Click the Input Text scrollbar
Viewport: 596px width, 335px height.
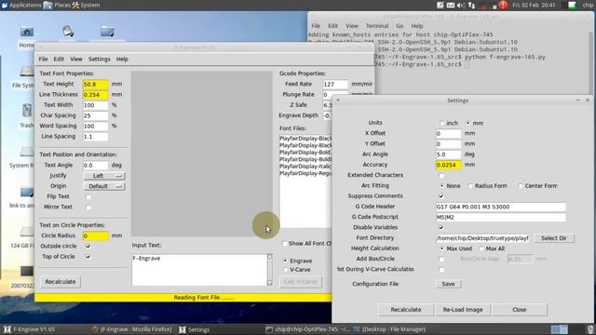pyautogui.click(x=270, y=270)
